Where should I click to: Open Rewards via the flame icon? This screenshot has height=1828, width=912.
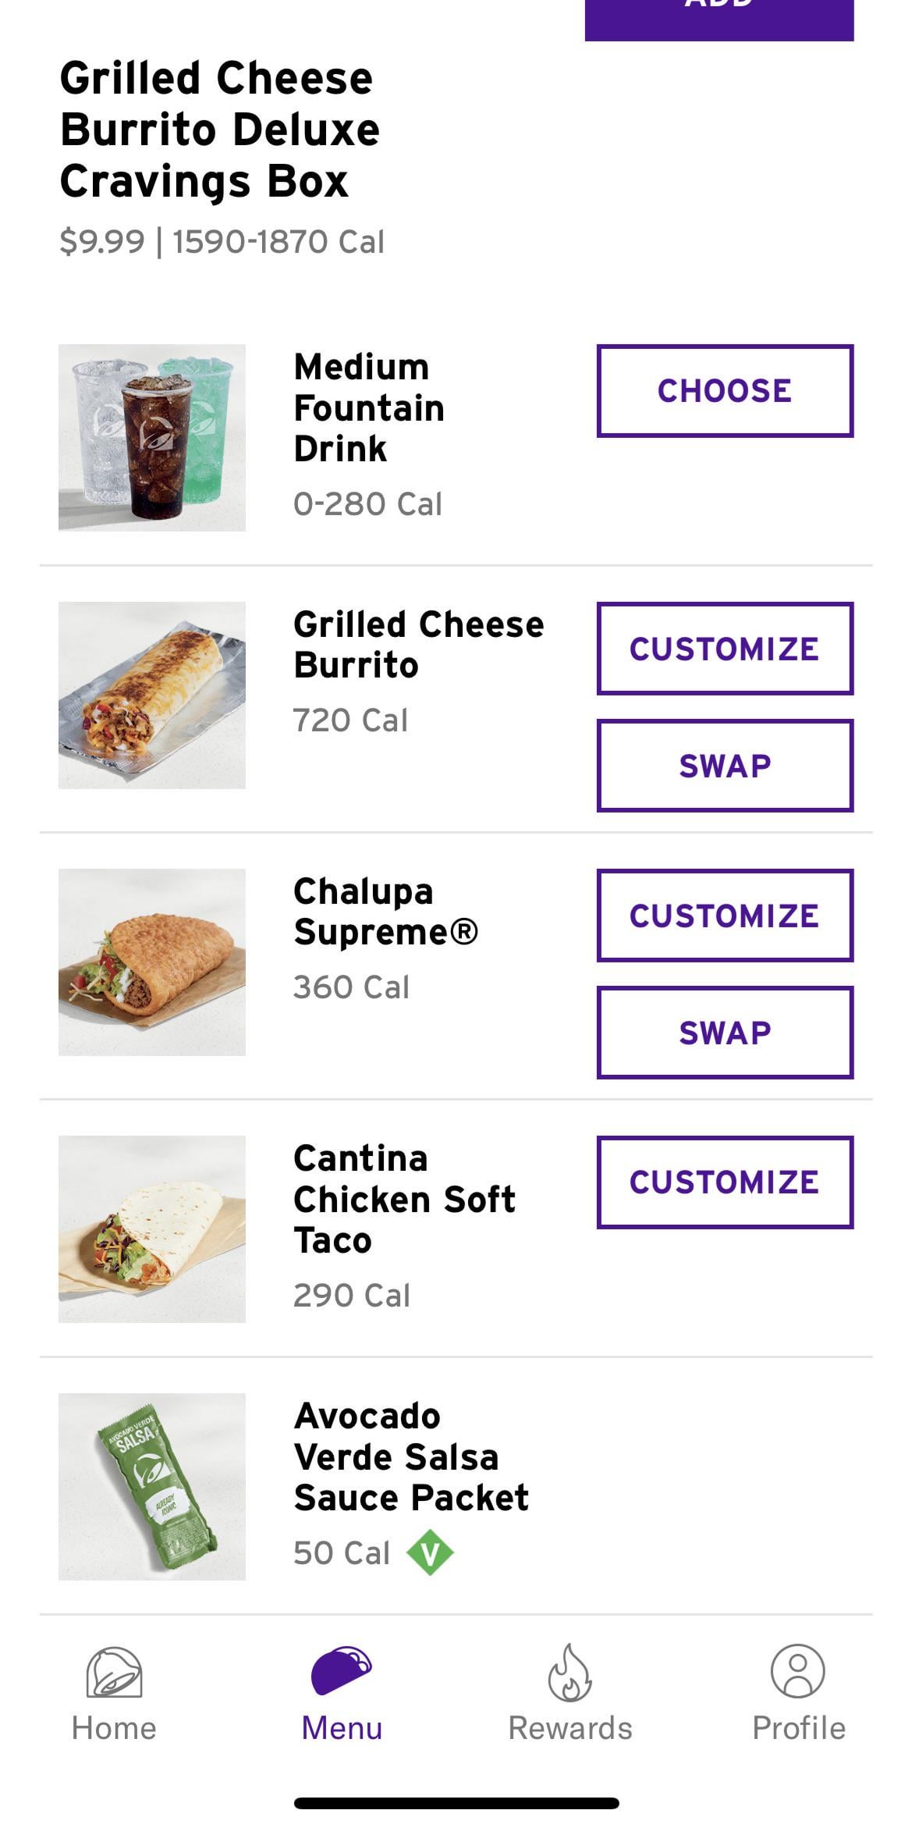570,1672
